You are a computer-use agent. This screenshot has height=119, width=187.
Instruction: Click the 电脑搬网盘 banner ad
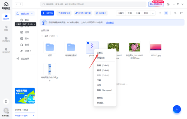[x=25, y=96]
